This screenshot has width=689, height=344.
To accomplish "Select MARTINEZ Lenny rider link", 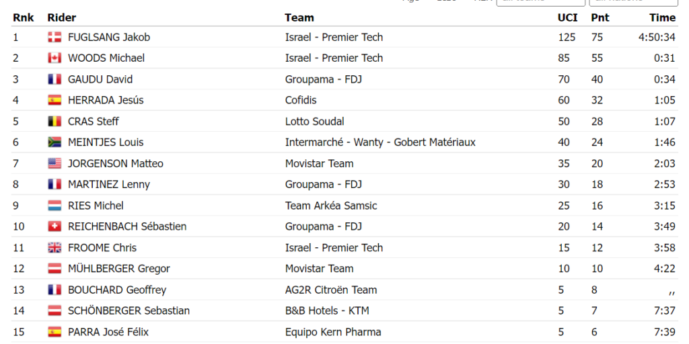I will point(109,184).
